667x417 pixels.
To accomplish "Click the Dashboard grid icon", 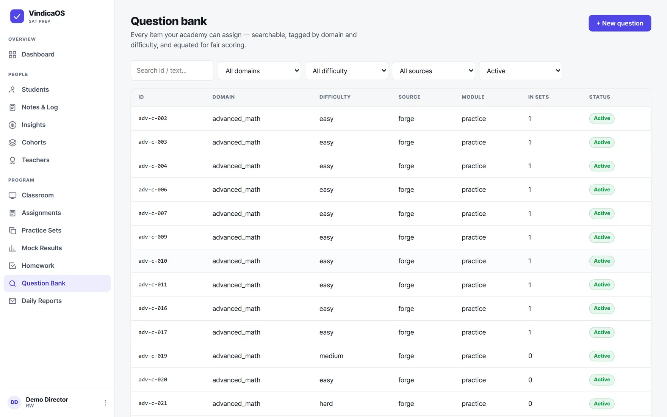I will [13, 55].
